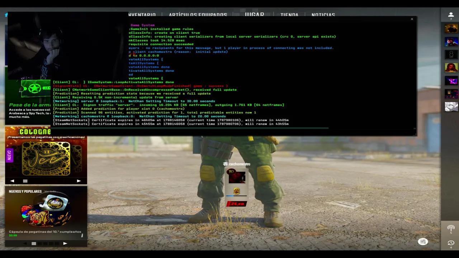Click the console line 'Game System'
Image resolution: width=459 pixels, height=258 pixels.
[x=143, y=25]
